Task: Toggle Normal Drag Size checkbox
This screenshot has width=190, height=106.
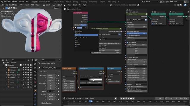Action: tap(127, 58)
